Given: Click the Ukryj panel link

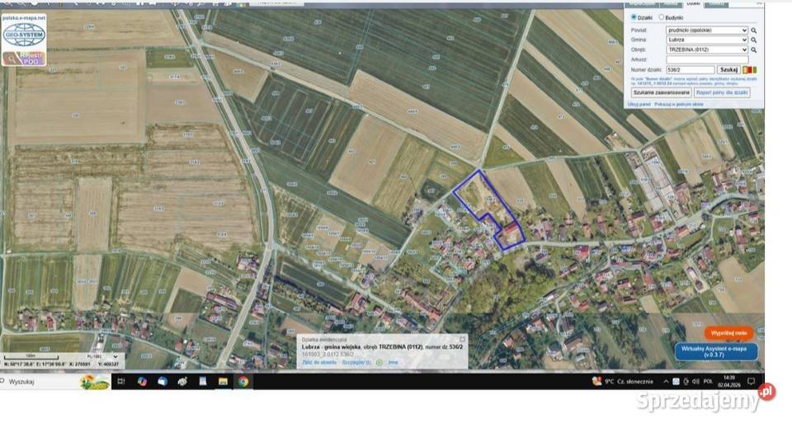Looking at the screenshot, I should tap(639, 105).
